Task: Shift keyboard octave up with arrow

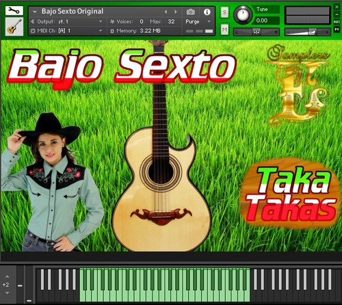Action: pyautogui.click(x=7, y=276)
